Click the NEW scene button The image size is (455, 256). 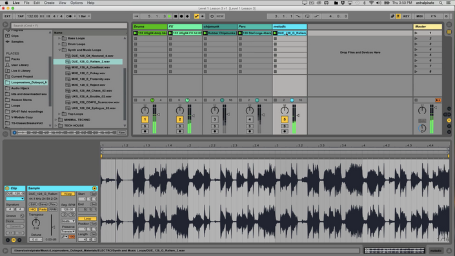(220, 16)
